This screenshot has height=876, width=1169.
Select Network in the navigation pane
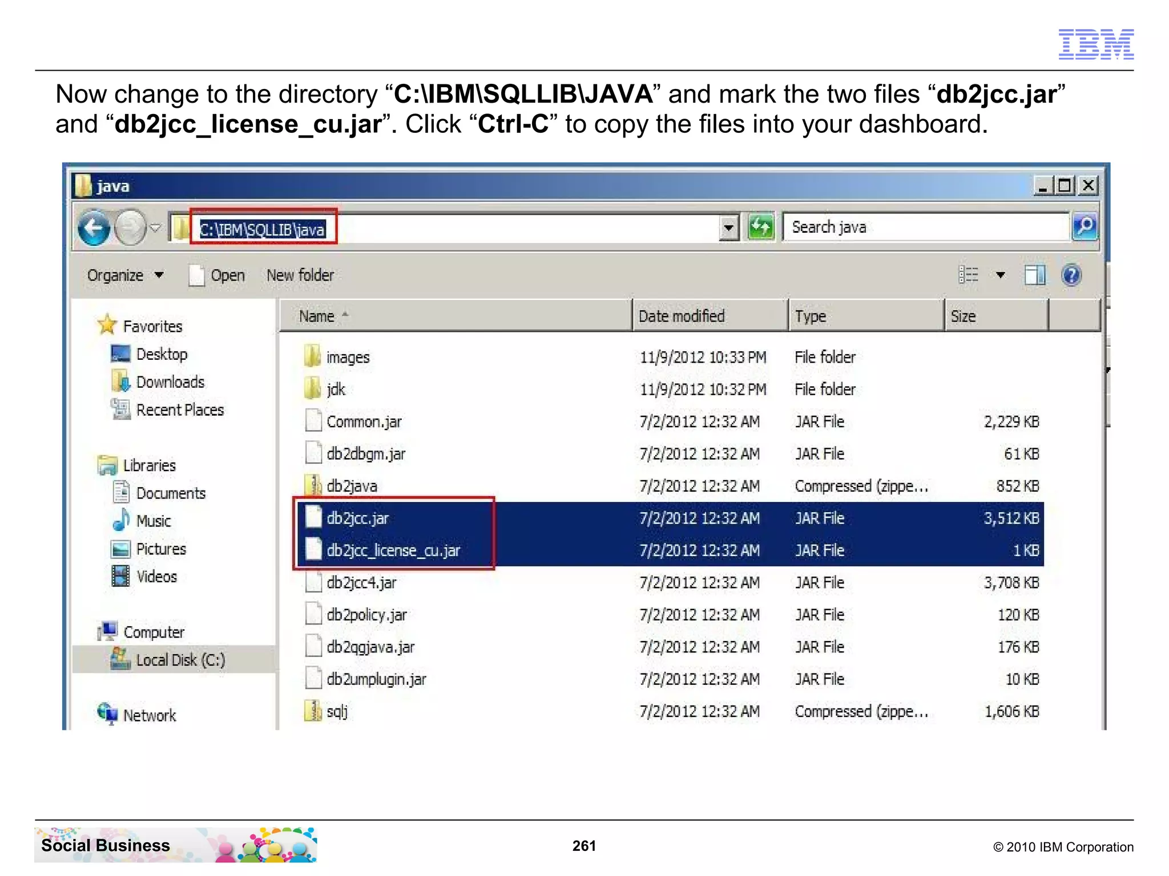pos(137,715)
